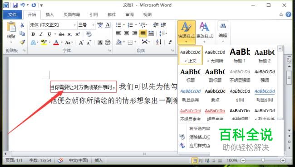Screen dimensions: 295x167
Task: Click the Cut scissors icon
Action: [x=22, y=25]
